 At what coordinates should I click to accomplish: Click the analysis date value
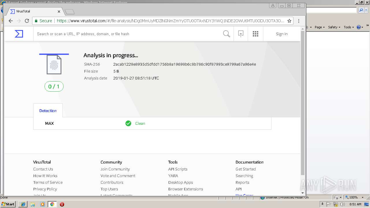point(136,78)
